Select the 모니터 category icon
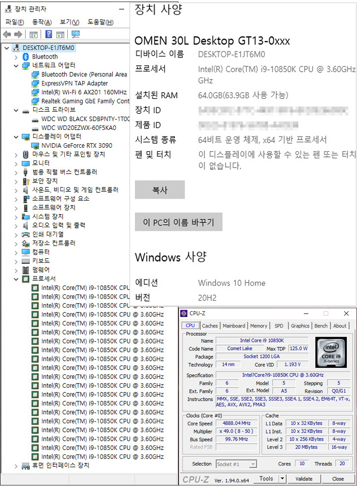 coord(26,163)
